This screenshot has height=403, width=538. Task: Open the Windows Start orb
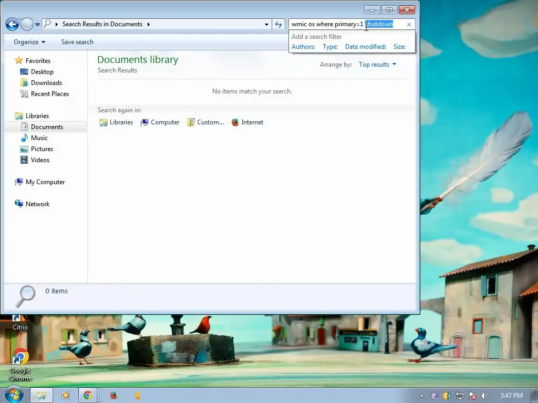coord(14,395)
